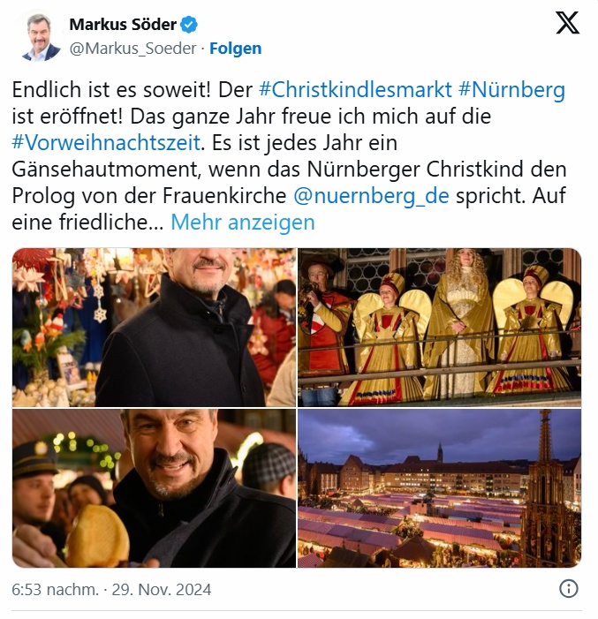Click the blue verified badge

189,25
